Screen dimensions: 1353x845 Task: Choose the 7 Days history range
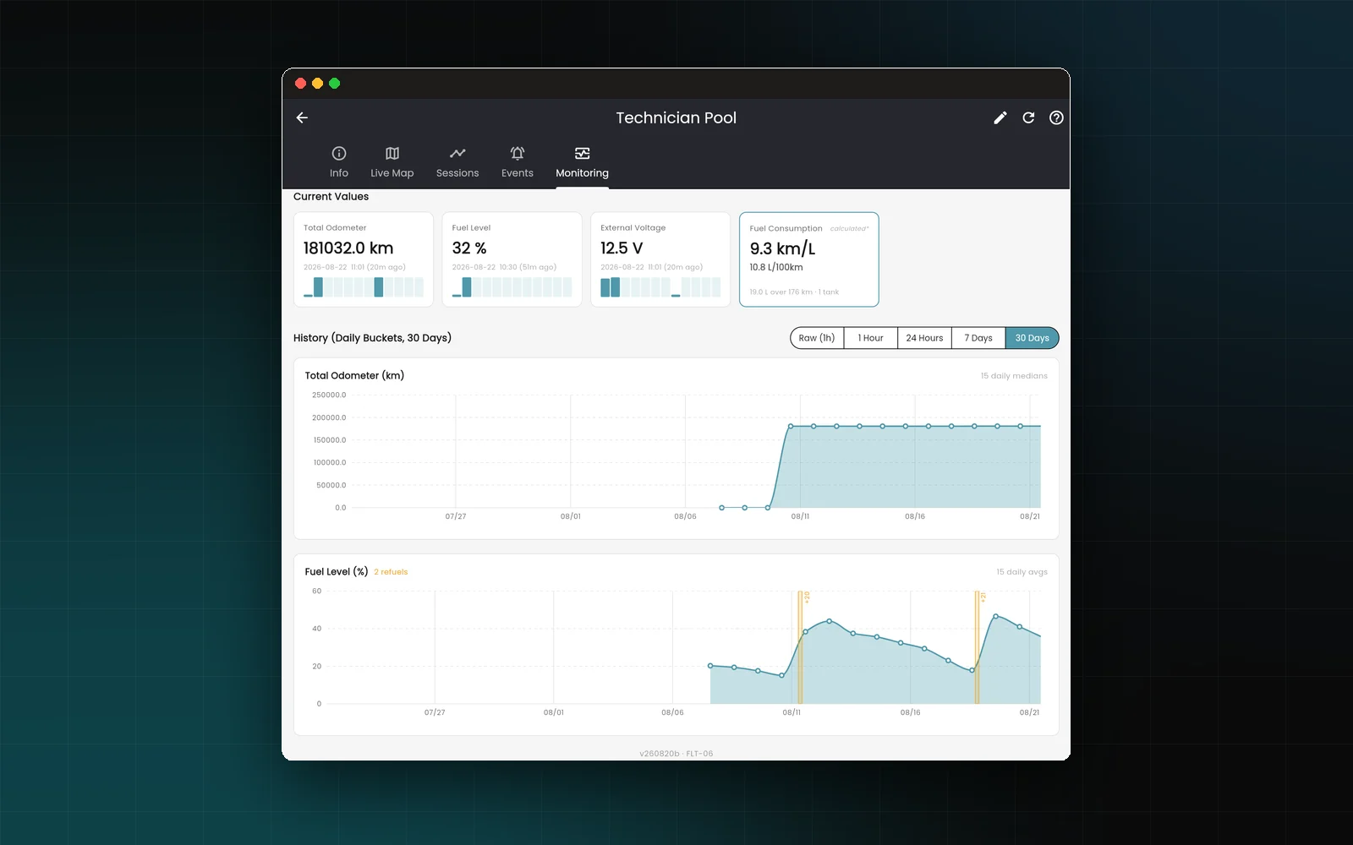point(978,338)
